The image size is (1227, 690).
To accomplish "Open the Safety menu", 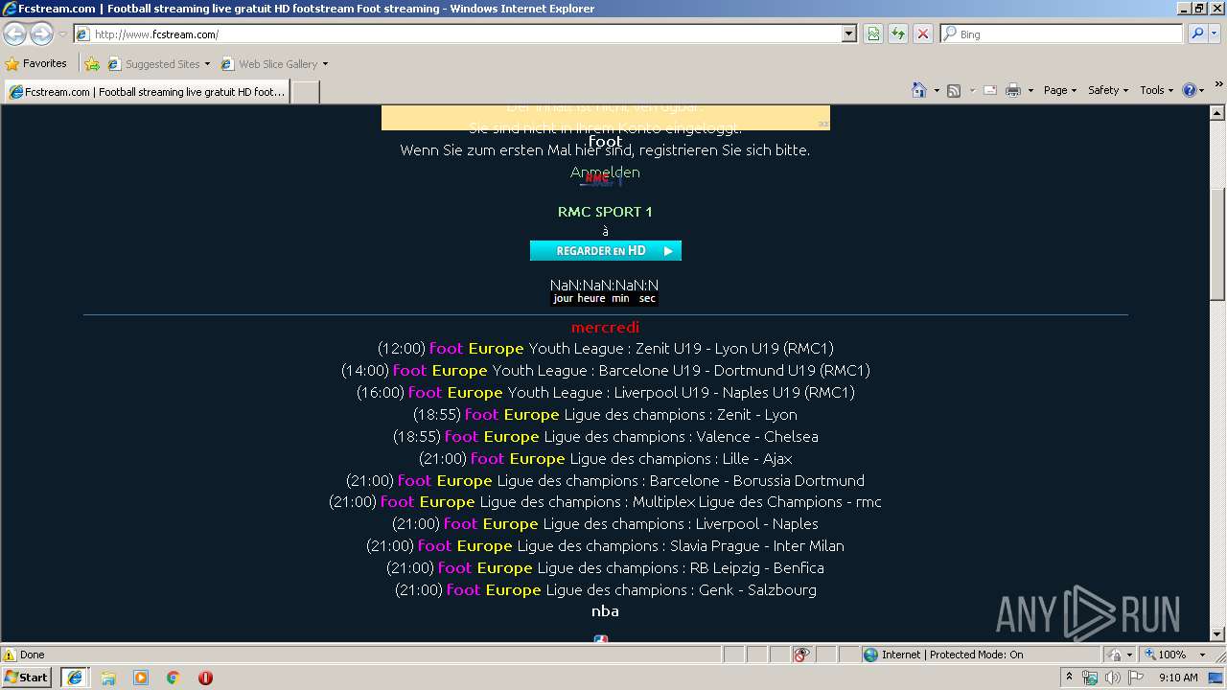I will pos(1108,90).
